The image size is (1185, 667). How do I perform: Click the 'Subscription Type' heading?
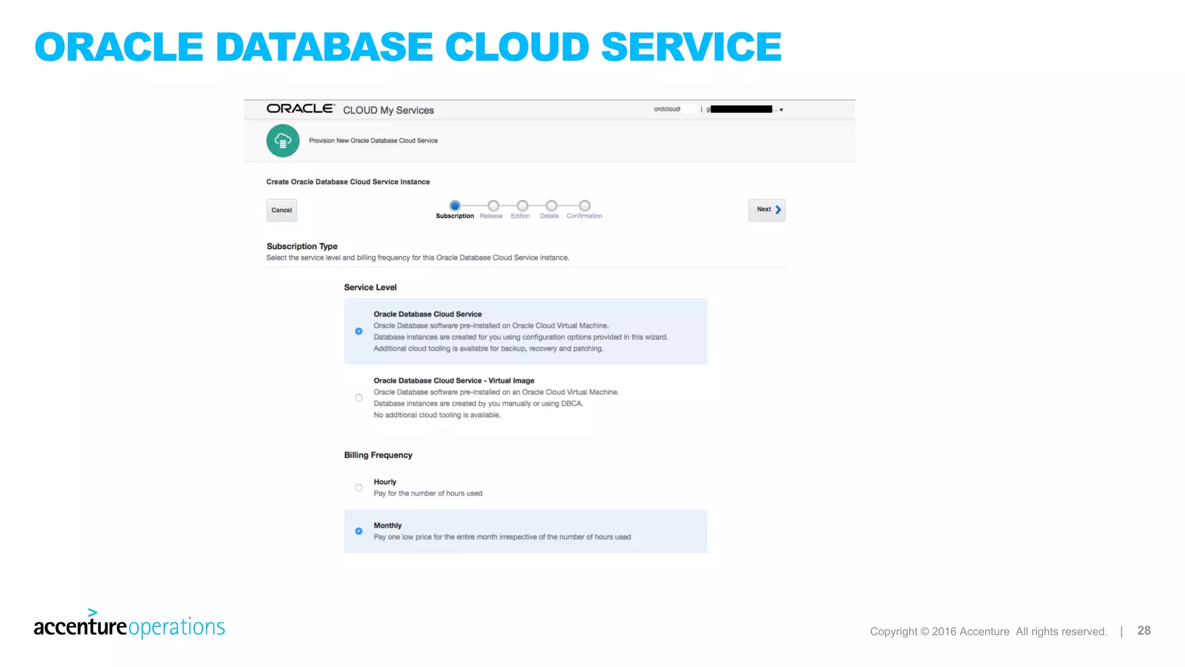[302, 246]
